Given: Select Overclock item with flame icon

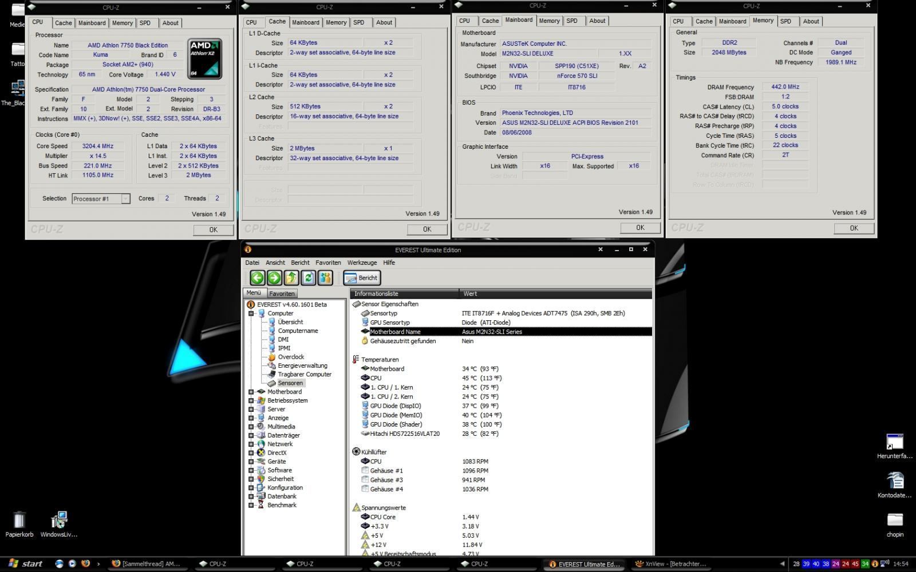Looking at the screenshot, I should pos(291,357).
